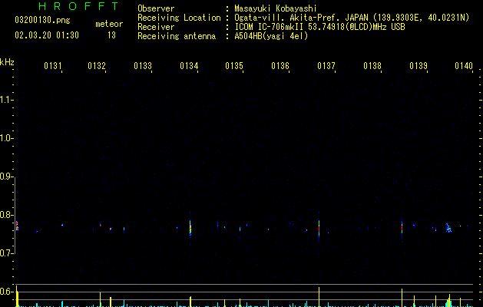The image size is (483, 307).
Task: Click the kHz axis unit label
Action: [7, 62]
